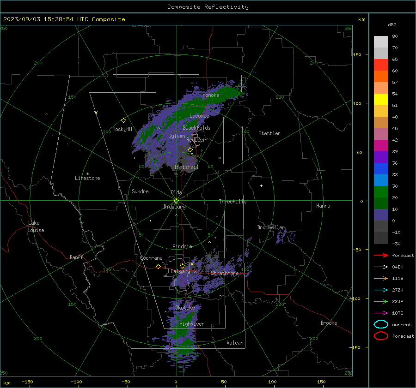Select the lightest gray 80 dBZ swatch

point(381,42)
